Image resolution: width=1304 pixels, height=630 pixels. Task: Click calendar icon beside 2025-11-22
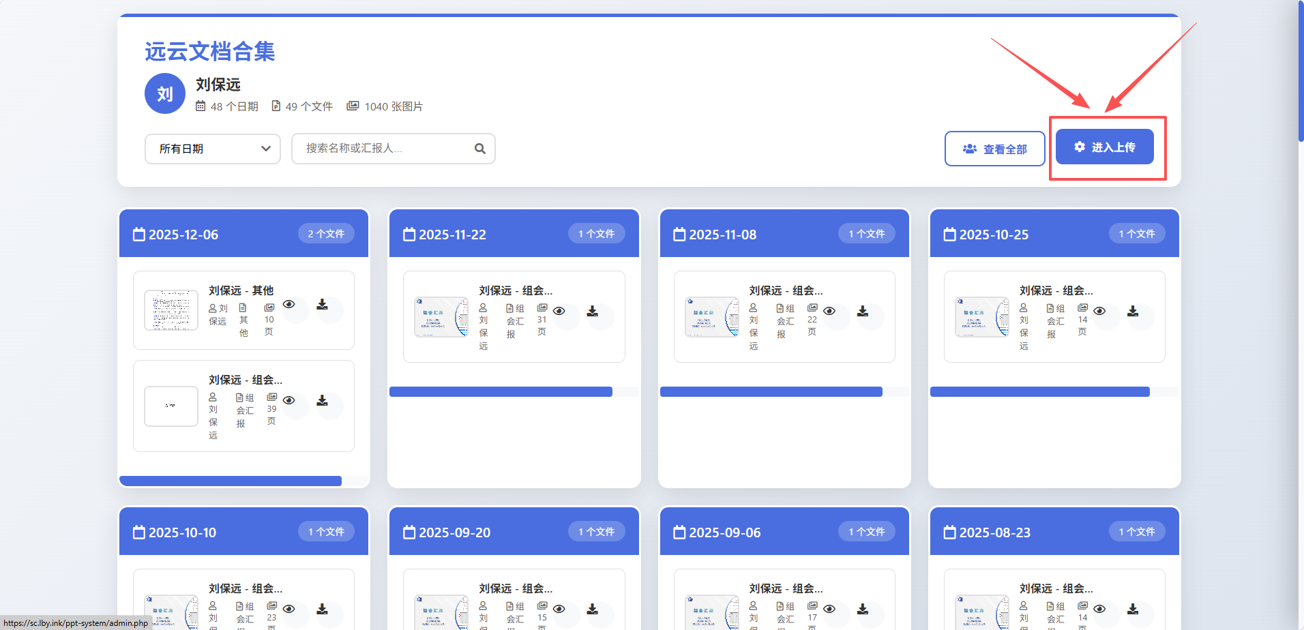[x=409, y=235]
